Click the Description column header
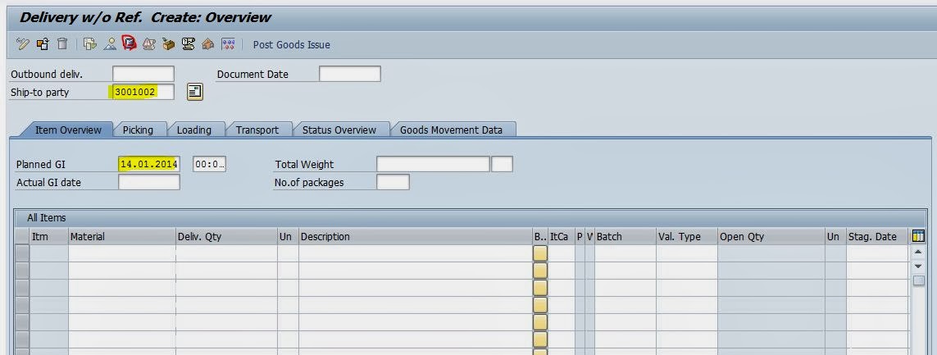The image size is (937, 355). pos(416,237)
